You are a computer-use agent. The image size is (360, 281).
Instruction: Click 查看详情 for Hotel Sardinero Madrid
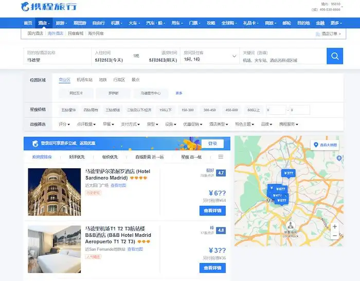tap(212, 210)
